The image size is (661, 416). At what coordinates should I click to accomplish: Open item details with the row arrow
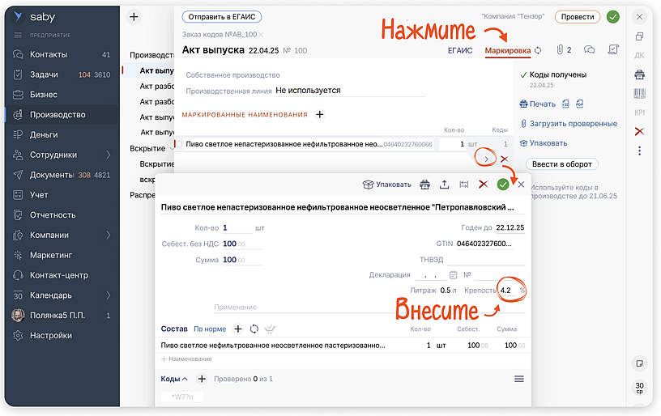485,159
